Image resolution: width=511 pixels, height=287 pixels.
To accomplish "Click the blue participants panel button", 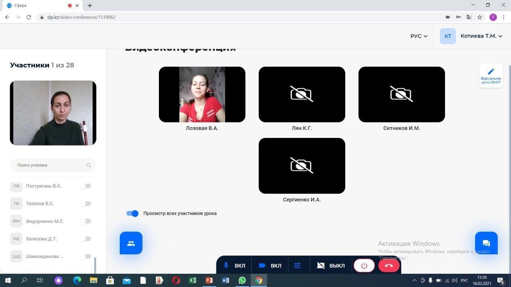I will click(x=131, y=243).
